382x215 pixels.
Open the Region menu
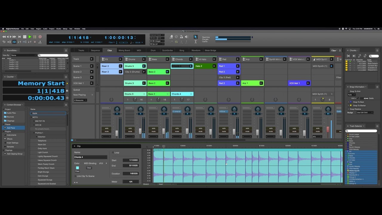pyautogui.click(x=38, y=29)
